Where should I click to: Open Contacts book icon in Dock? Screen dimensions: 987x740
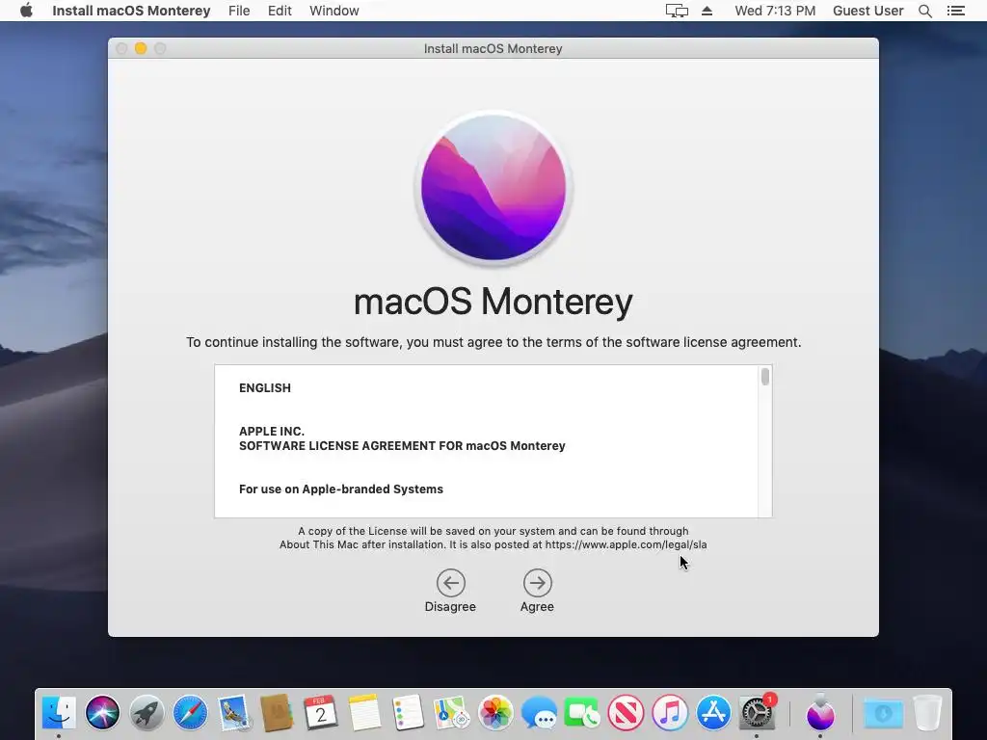(x=277, y=713)
